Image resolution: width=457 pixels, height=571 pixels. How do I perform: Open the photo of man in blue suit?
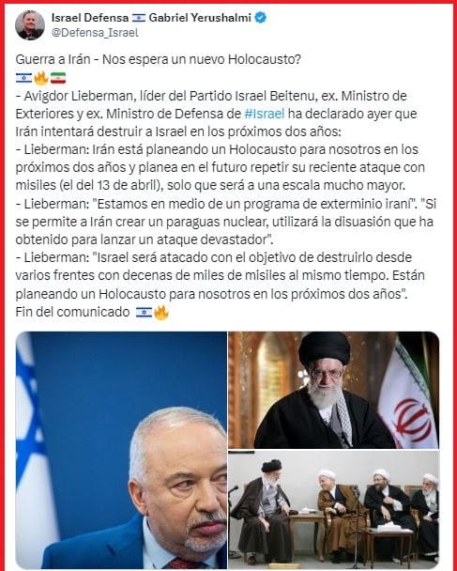click(121, 450)
